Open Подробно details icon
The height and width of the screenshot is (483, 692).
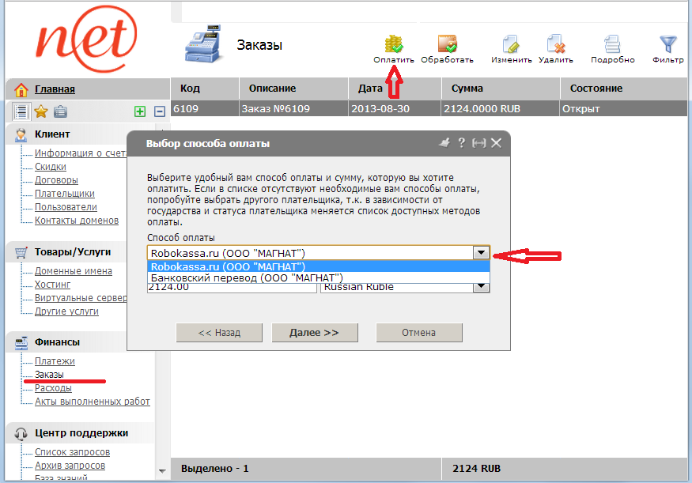point(612,45)
